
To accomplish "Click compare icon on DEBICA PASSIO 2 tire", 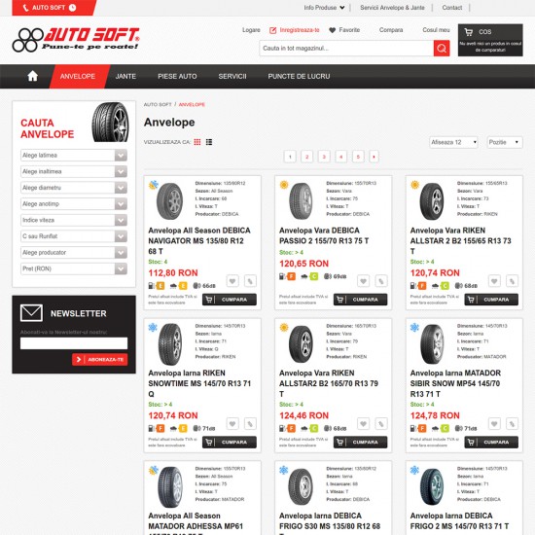I will click(x=381, y=281).
